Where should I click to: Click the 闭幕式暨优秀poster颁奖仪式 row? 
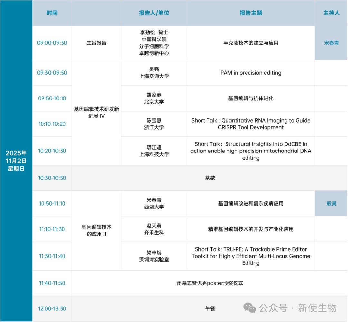tap(209, 283)
